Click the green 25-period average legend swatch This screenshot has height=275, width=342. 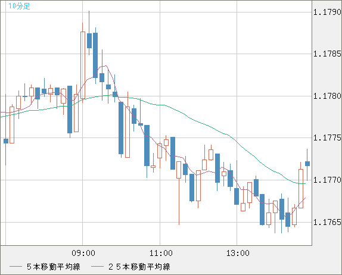97,267
